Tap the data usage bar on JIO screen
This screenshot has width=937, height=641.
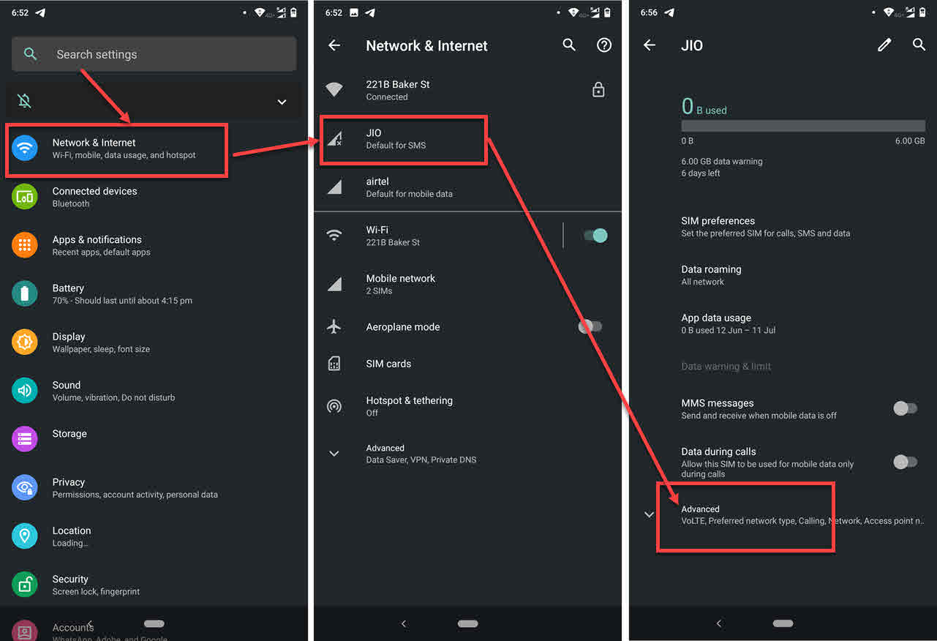[803, 126]
